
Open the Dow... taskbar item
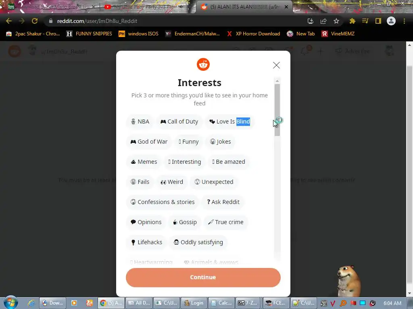pyautogui.click(x=52, y=303)
